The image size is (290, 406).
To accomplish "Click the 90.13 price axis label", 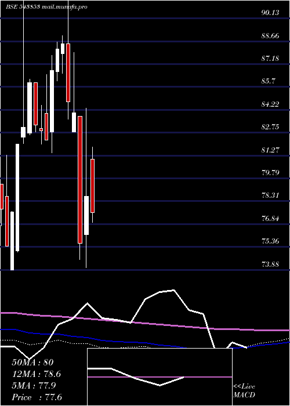I will 270,12.
